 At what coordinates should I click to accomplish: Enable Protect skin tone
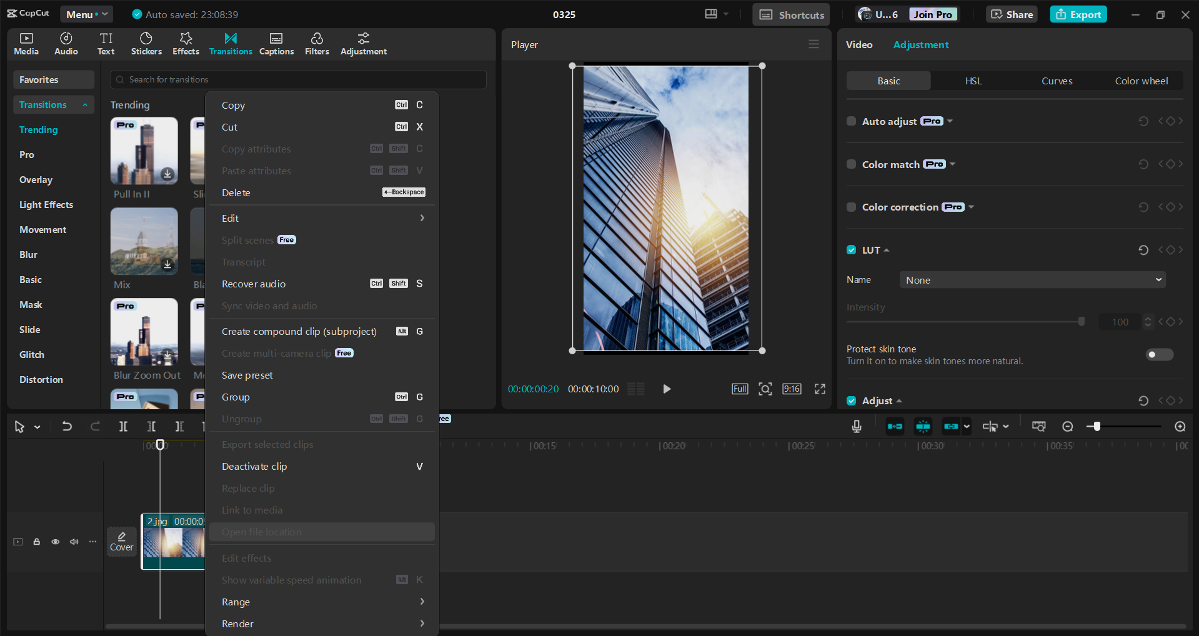pyautogui.click(x=1158, y=354)
